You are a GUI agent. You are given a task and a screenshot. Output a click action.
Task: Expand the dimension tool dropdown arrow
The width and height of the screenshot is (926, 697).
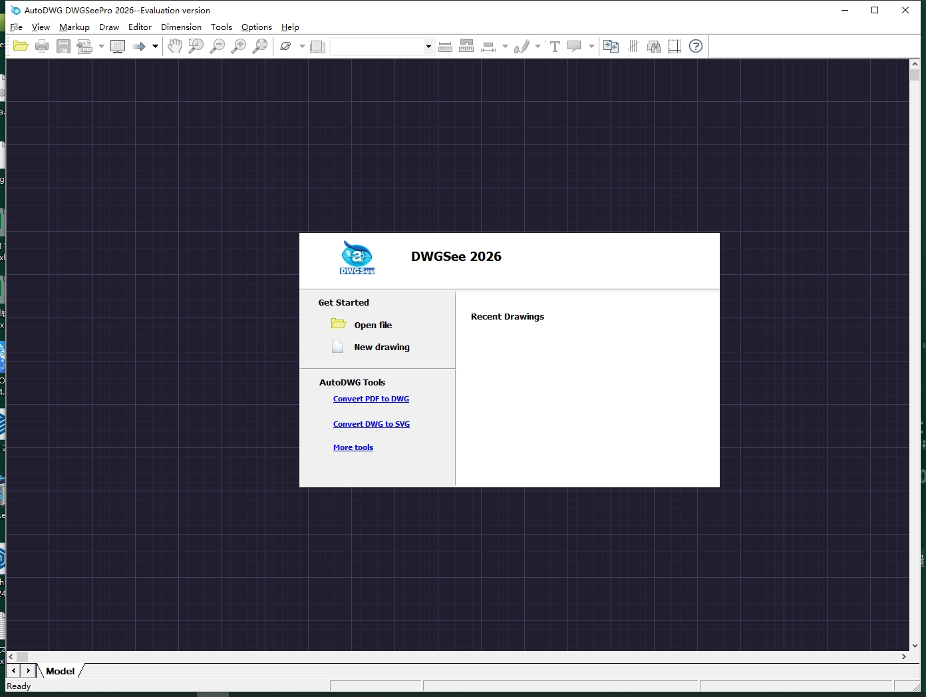[x=504, y=46]
